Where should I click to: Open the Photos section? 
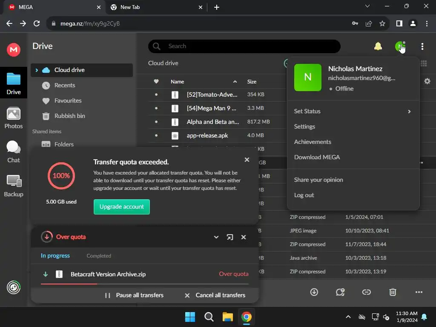(x=13, y=118)
